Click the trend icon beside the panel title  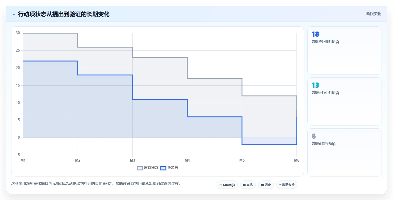[13, 14]
